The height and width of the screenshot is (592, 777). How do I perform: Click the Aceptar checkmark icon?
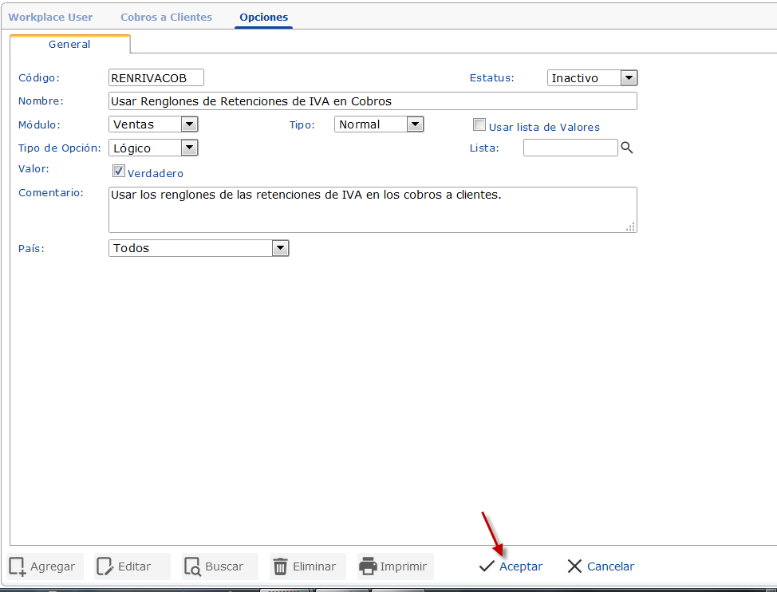pos(487,566)
